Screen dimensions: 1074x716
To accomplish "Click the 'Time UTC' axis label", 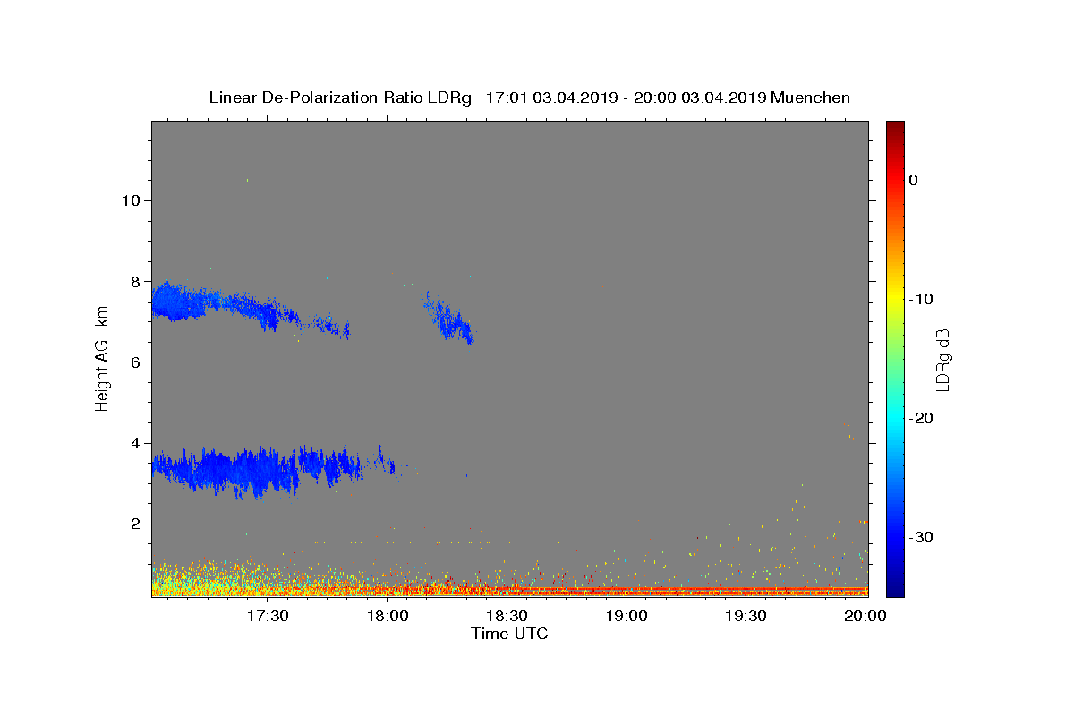I will (509, 634).
